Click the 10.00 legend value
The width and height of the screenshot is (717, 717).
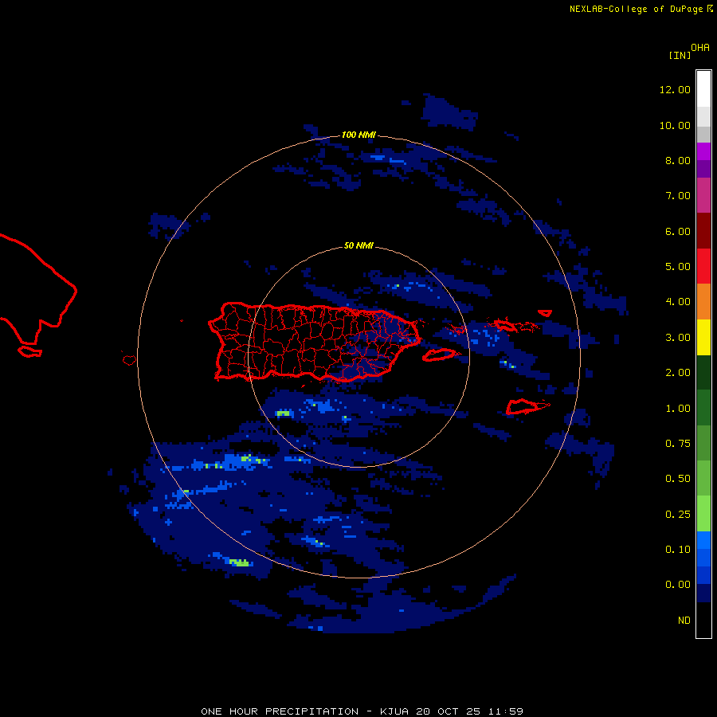click(x=675, y=125)
